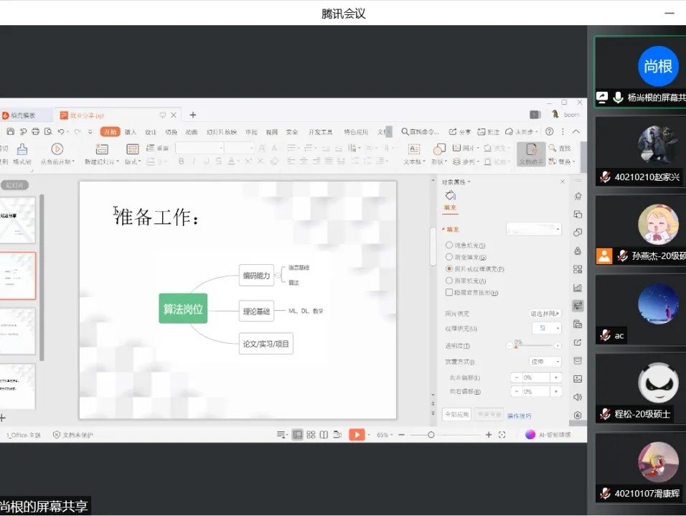Click the Text Box (文本框) icon

(414, 149)
